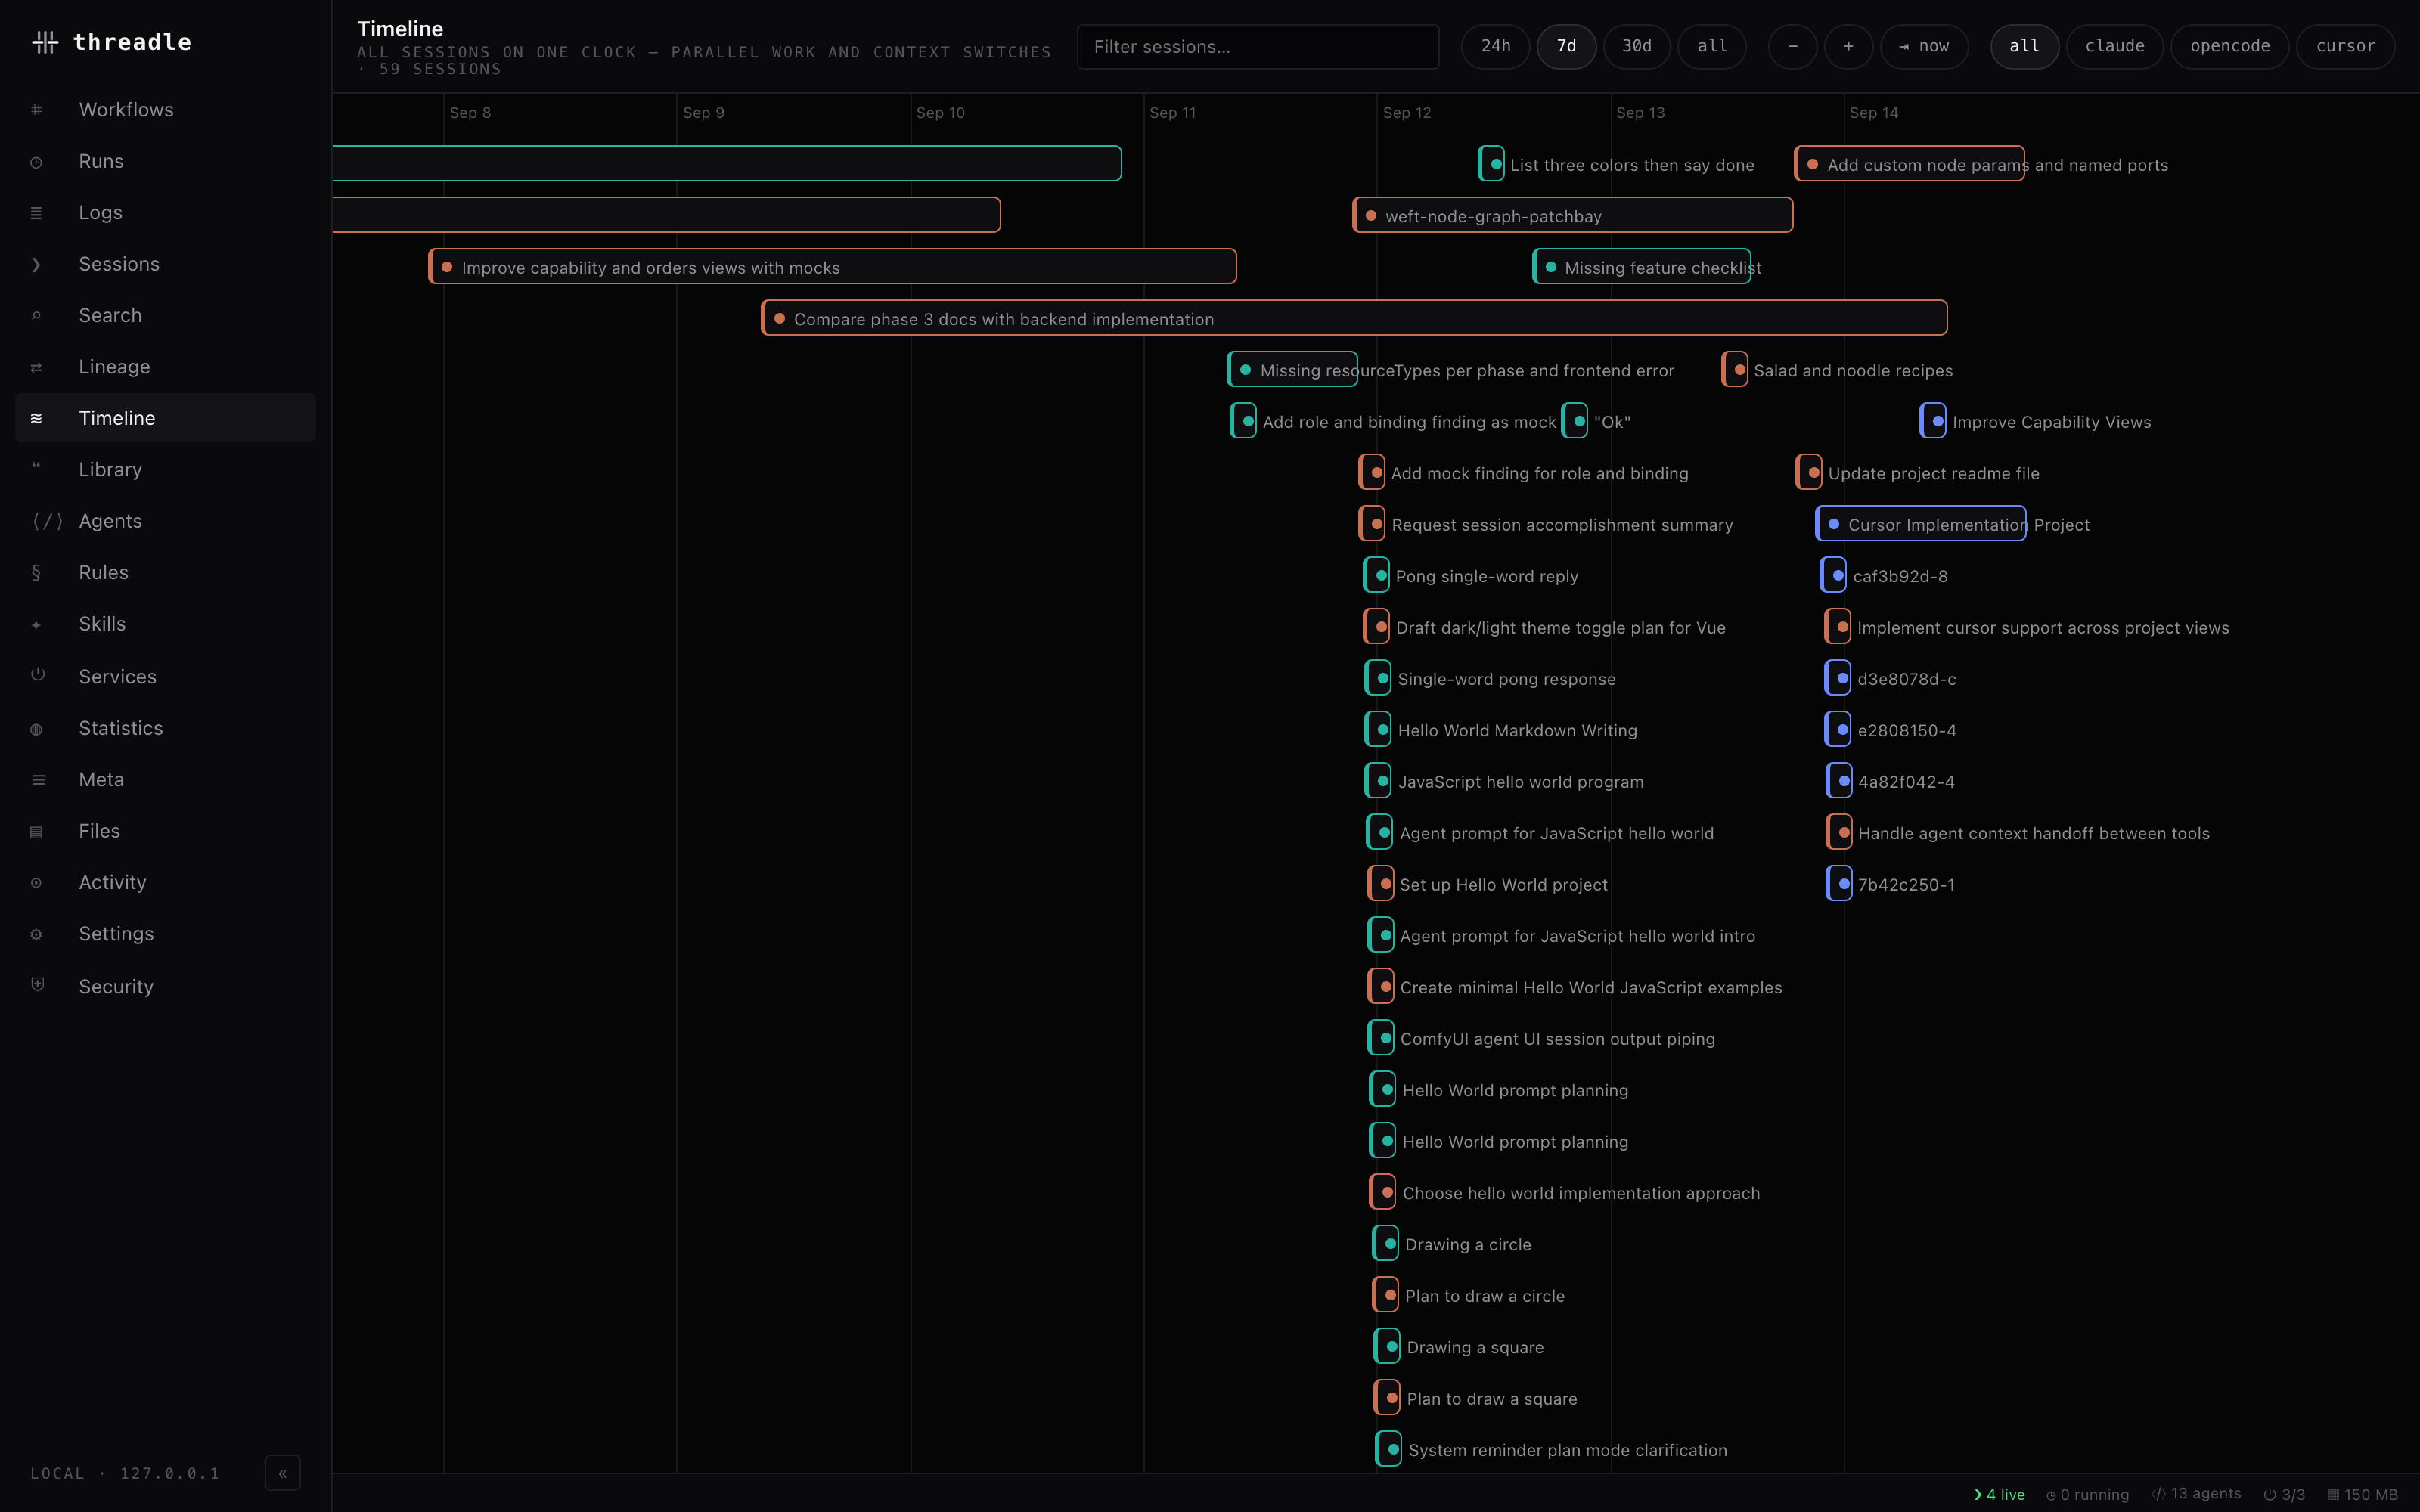Select the Pong single-word reply marker
Screen dimensions: 2420x1512
click(x=1377, y=575)
